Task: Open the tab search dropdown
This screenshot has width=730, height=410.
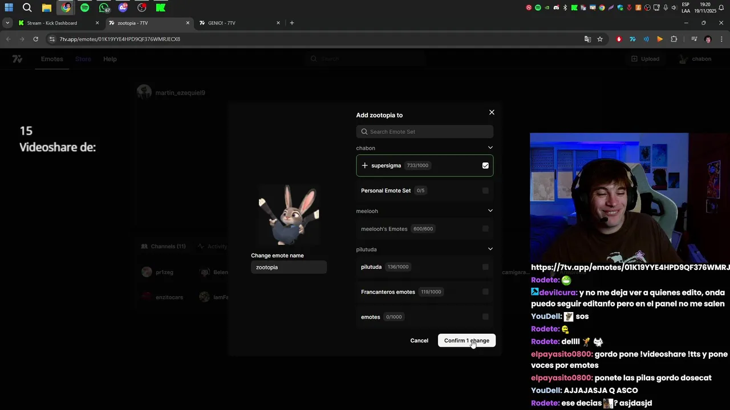Action: [x=7, y=23]
